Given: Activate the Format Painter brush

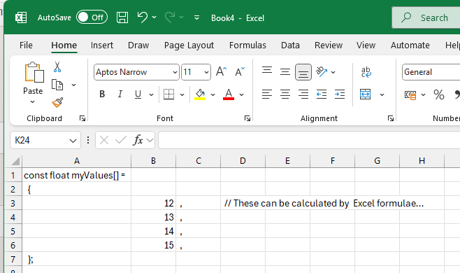Looking at the screenshot, I should (x=57, y=103).
